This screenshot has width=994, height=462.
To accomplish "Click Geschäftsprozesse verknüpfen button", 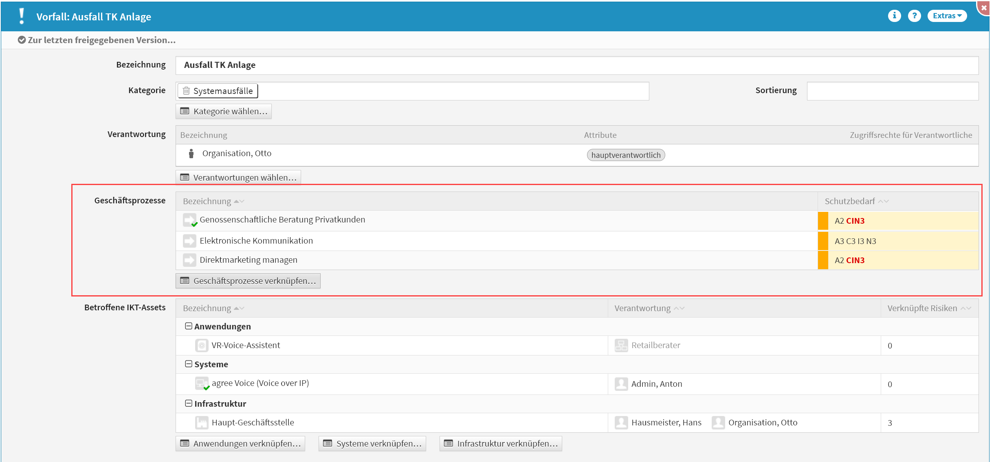I will 248,281.
